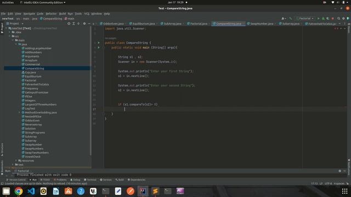Show applications grid in the dock
Screen dimensions: 351x197
tap(345, 191)
